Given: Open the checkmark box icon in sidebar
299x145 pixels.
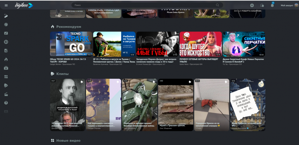Looking at the screenshot, I should [x=6, y=33].
